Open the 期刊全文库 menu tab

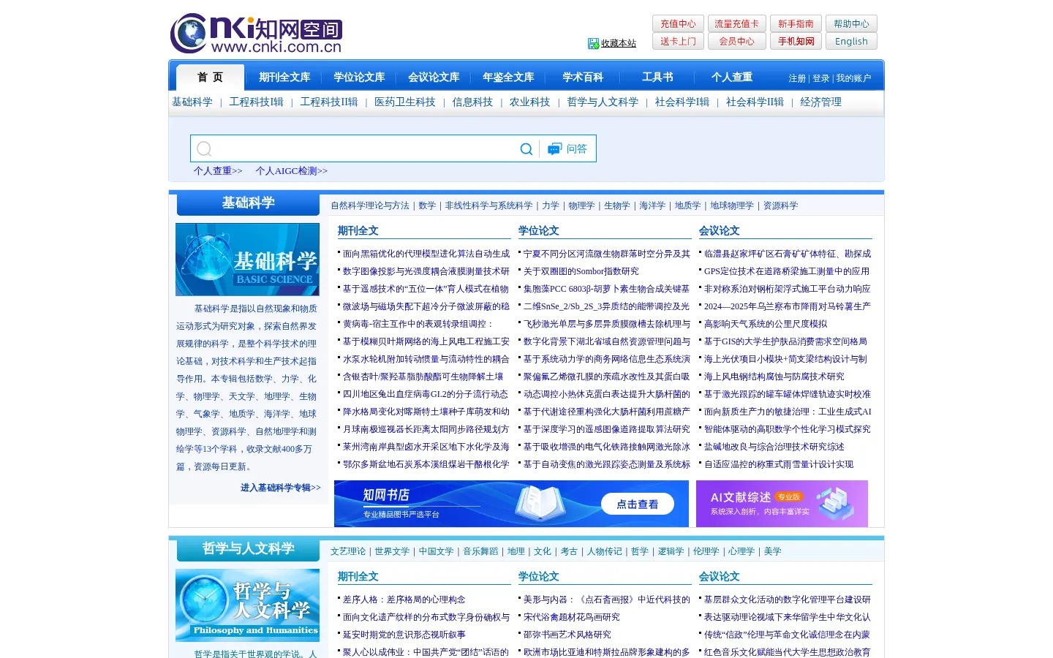(284, 77)
